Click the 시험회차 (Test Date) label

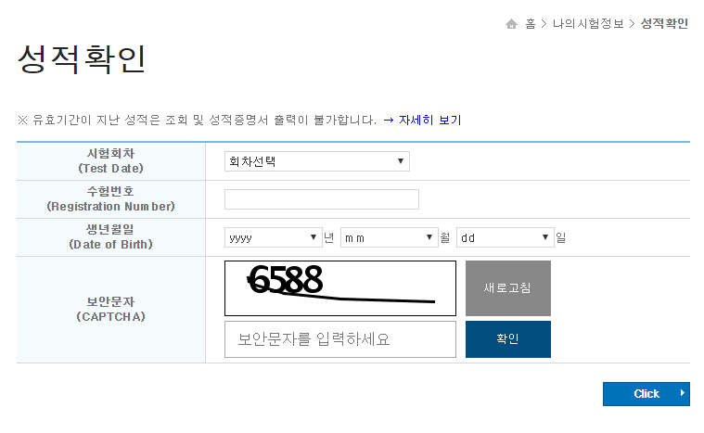coord(110,161)
